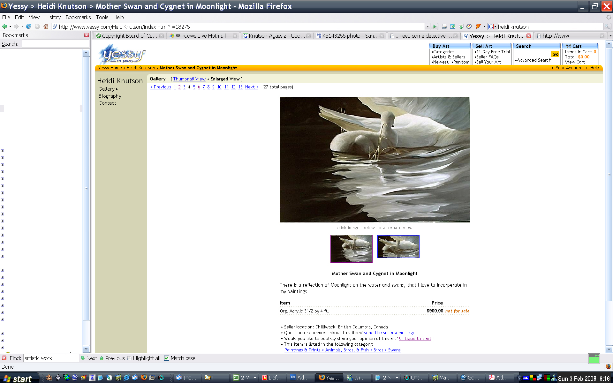Click the Firefox icon in status bar corner
Viewport: 613px width, 383px height.
click(608, 367)
